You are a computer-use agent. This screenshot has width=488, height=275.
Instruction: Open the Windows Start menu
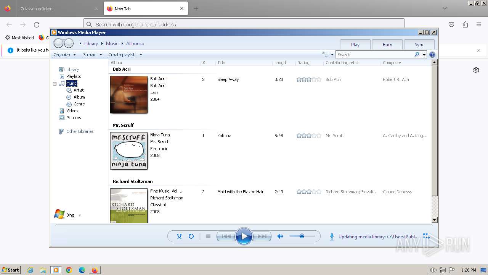coord(10,270)
